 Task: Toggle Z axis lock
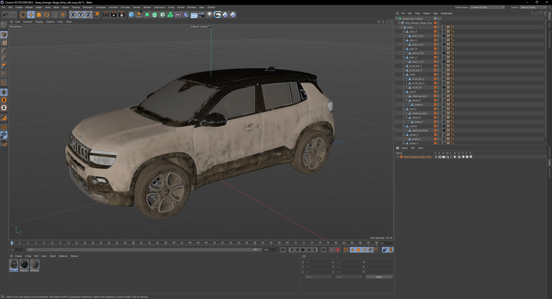[88, 15]
